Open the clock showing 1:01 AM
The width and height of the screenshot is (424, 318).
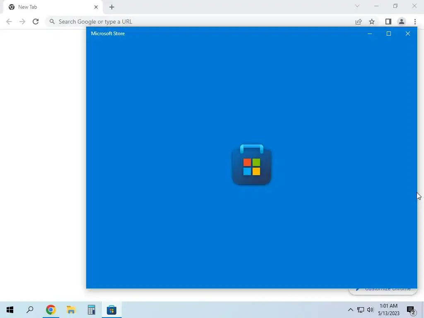point(388,310)
